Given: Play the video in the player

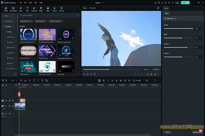Looking at the screenshot, I should pyautogui.click(x=91, y=74).
